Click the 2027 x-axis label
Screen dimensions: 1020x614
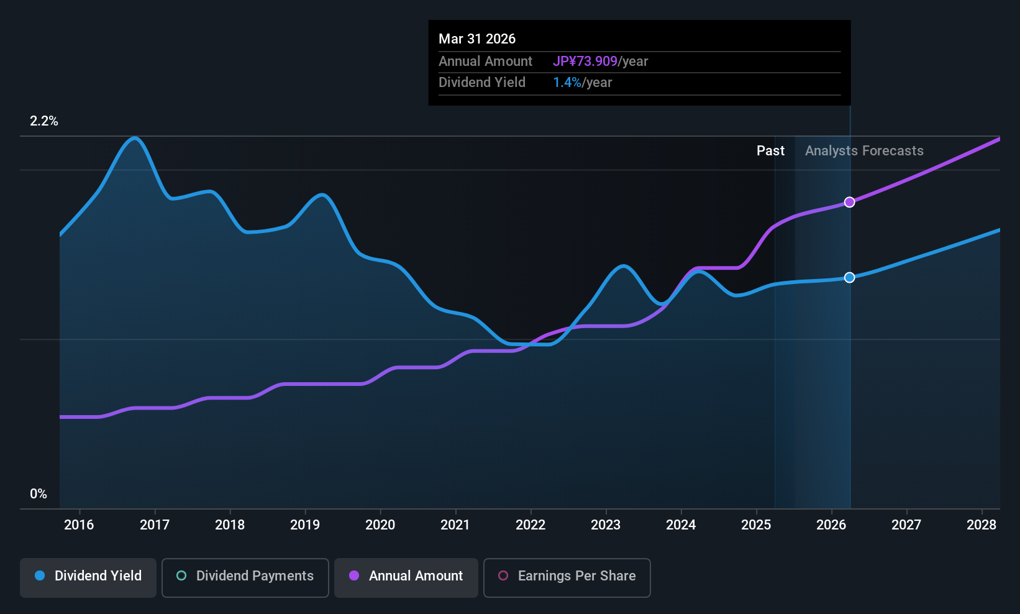(x=906, y=525)
